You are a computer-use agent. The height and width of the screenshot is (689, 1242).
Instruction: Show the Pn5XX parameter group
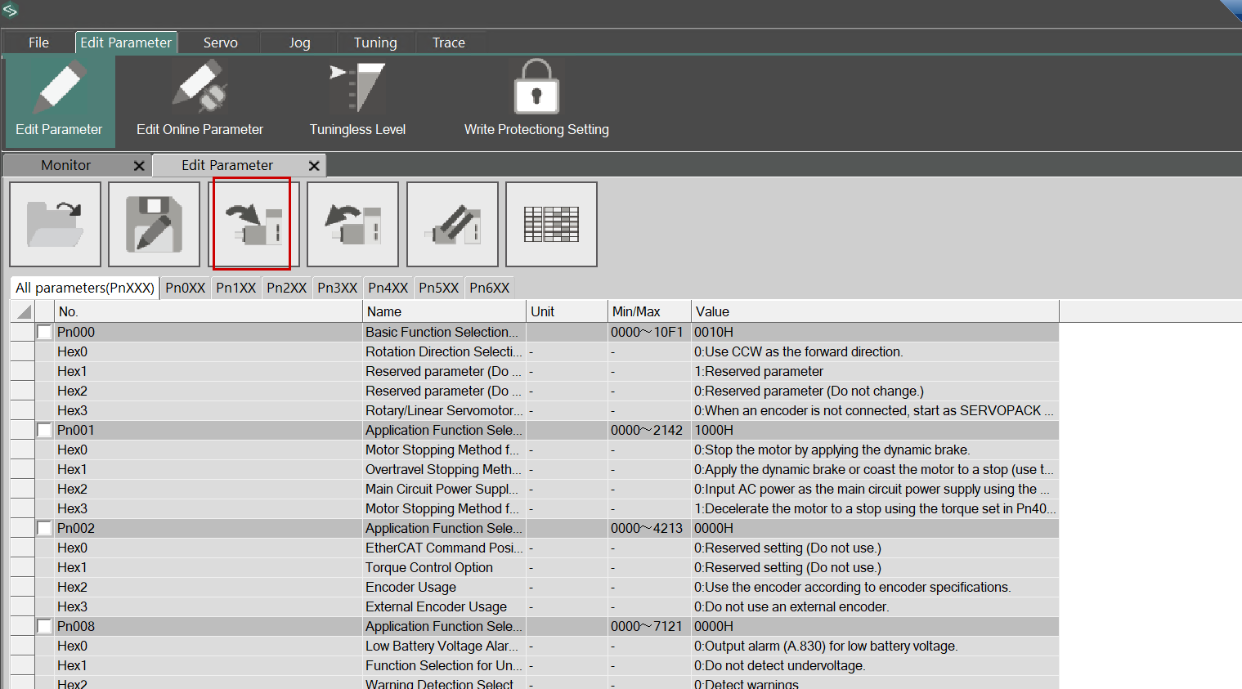(438, 288)
